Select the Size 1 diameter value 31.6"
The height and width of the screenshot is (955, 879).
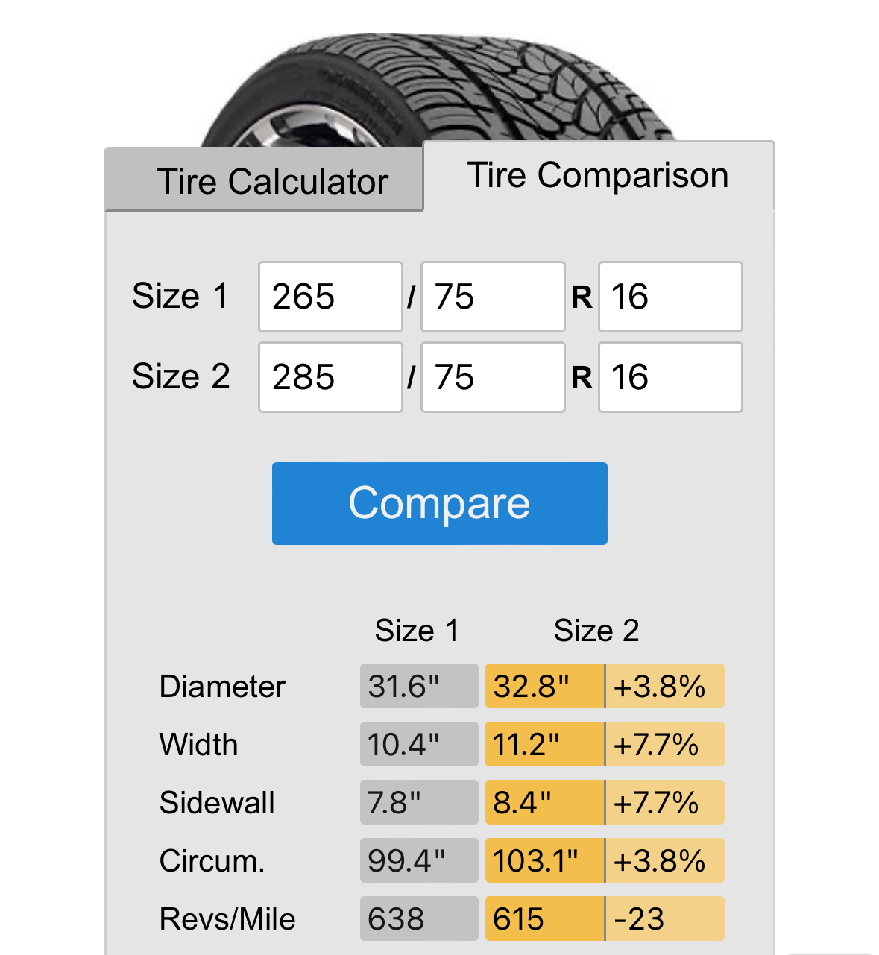(419, 686)
